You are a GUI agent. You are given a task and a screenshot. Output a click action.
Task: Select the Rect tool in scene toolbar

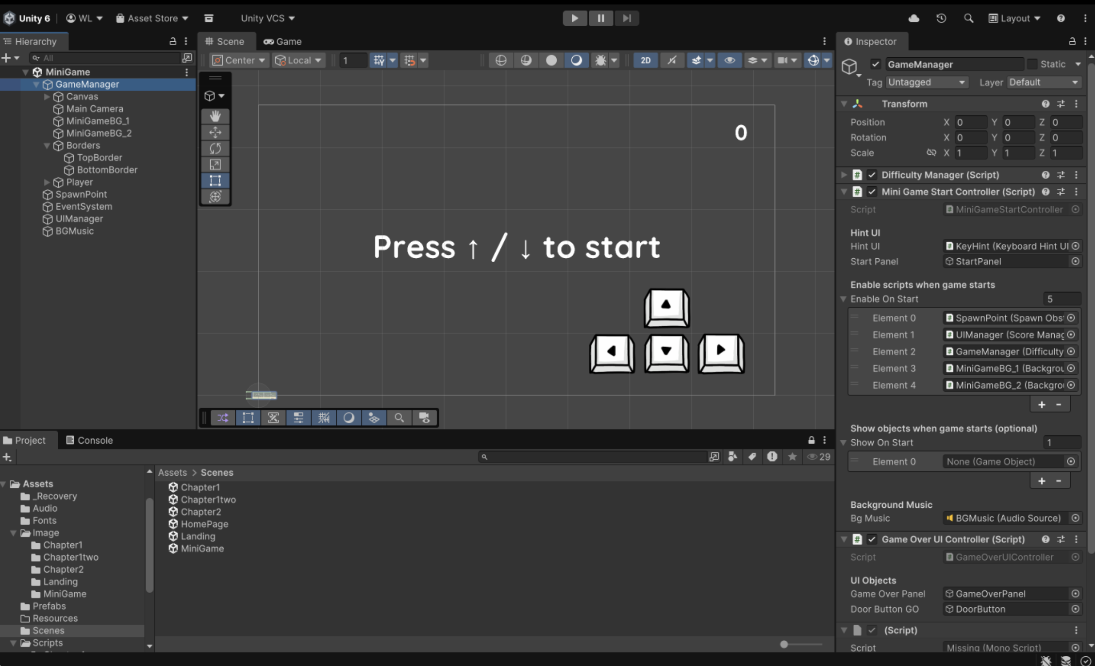(215, 181)
